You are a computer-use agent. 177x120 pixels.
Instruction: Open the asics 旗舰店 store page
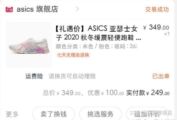(37, 9)
